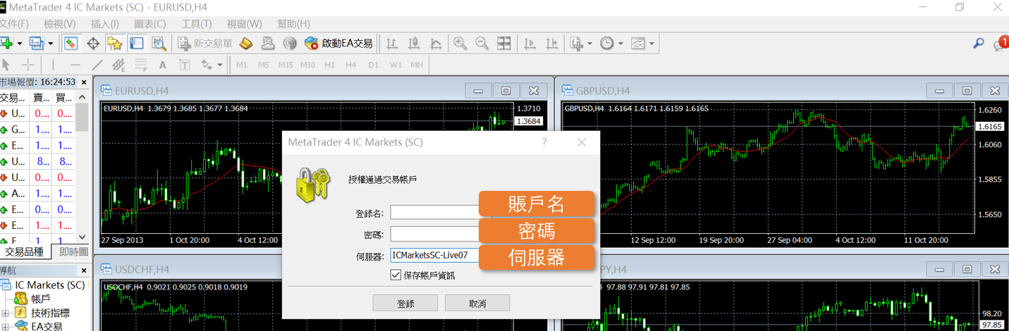
Task: Click the signals antenna icon
Action: (289, 43)
